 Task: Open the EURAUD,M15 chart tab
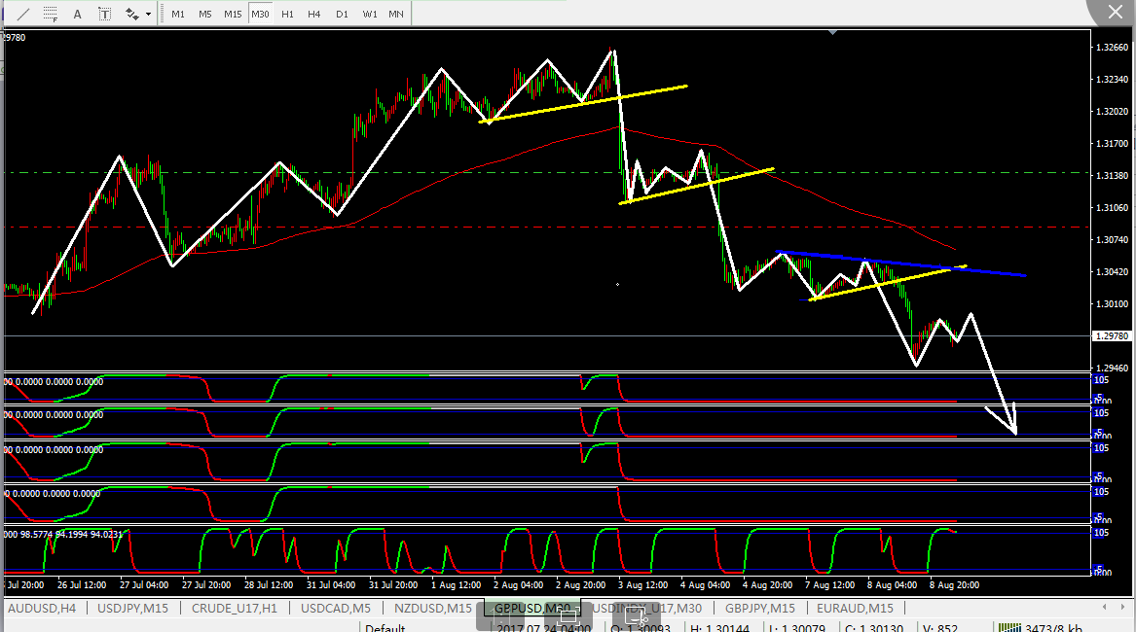[855, 608]
